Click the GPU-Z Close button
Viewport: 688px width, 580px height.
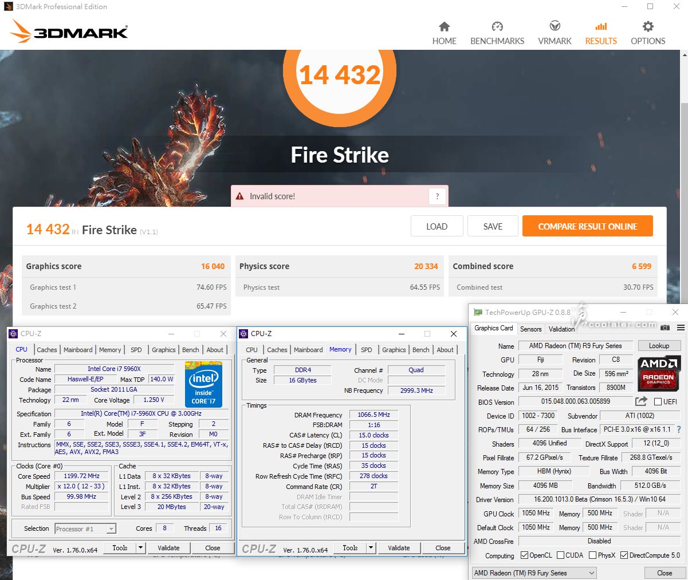click(x=665, y=573)
